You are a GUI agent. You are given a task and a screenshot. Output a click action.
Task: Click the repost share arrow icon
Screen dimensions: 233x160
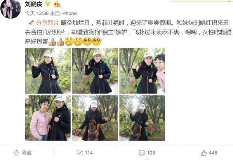[80, 153]
